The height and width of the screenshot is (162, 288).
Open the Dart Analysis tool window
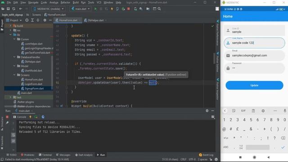tap(84, 155)
